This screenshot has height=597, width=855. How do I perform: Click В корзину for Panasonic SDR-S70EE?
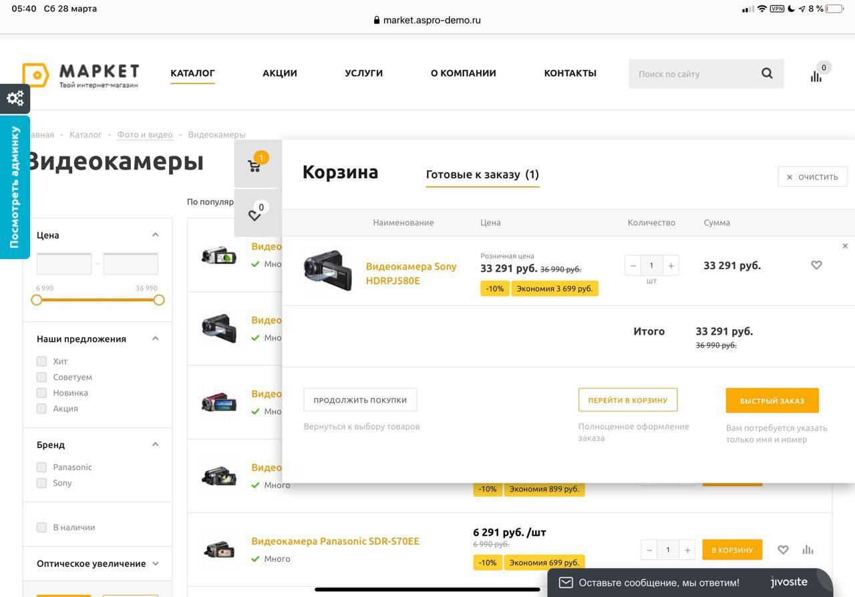click(x=732, y=550)
